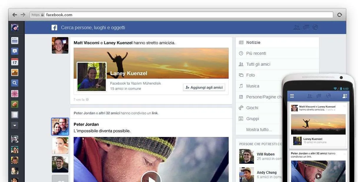358x182 pixels.
Task: Open the football icon in the sidebar
Action: pos(15,104)
